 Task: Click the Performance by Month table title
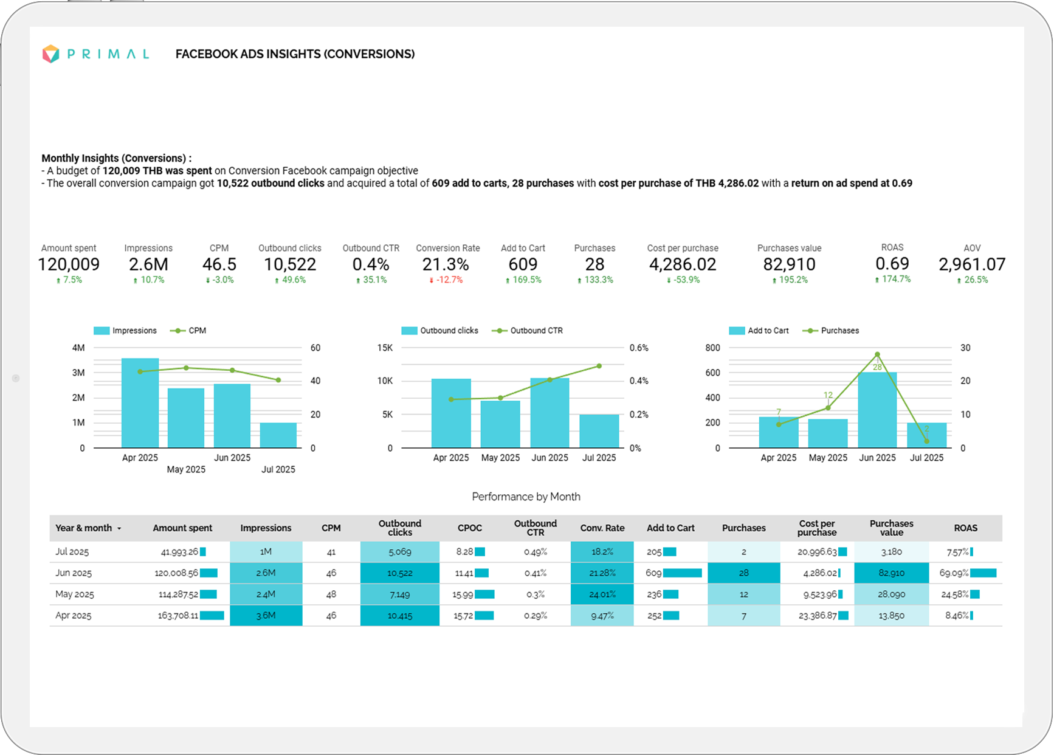526,497
